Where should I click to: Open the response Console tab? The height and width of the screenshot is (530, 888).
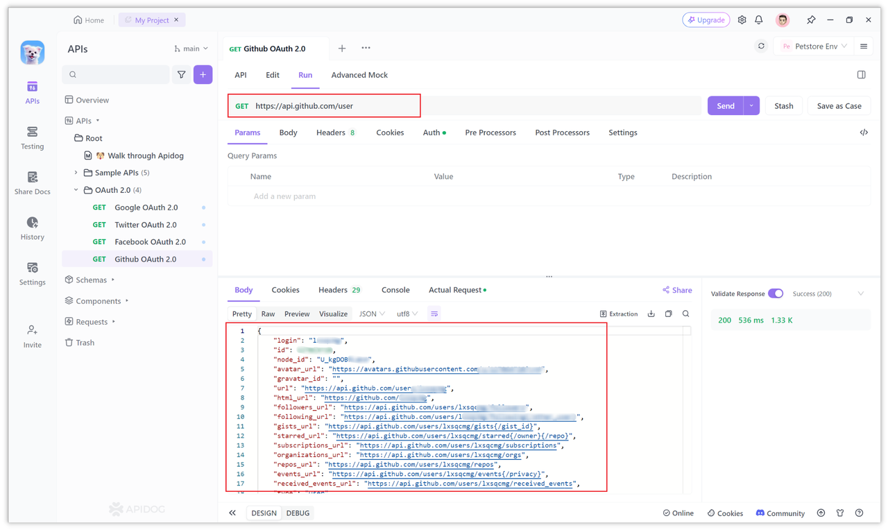click(395, 290)
